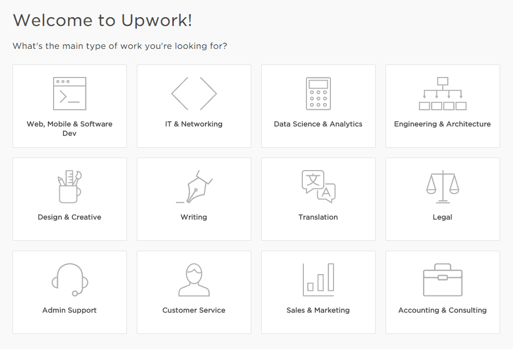The width and height of the screenshot is (513, 349).
Task: Select the scales of justice icon for Legal
Action: click(442, 186)
